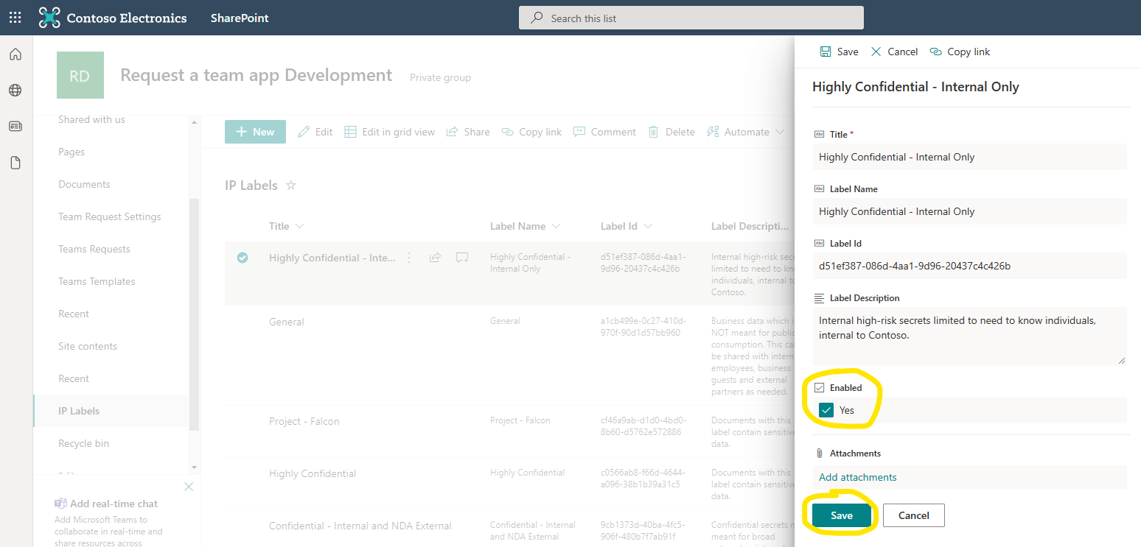Click Delete in the list command bar
Image resolution: width=1141 pixels, height=547 pixels.
click(671, 132)
